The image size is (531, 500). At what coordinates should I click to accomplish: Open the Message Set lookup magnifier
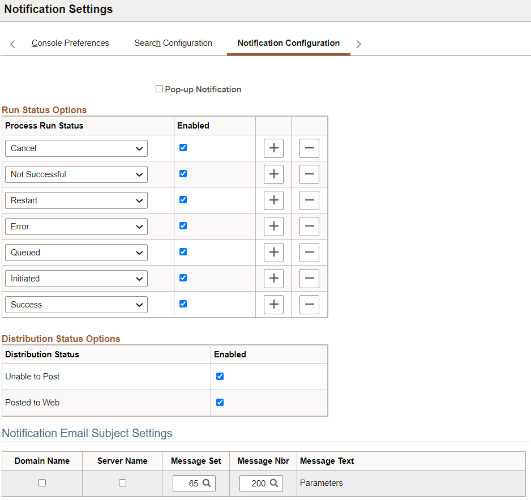(204, 483)
